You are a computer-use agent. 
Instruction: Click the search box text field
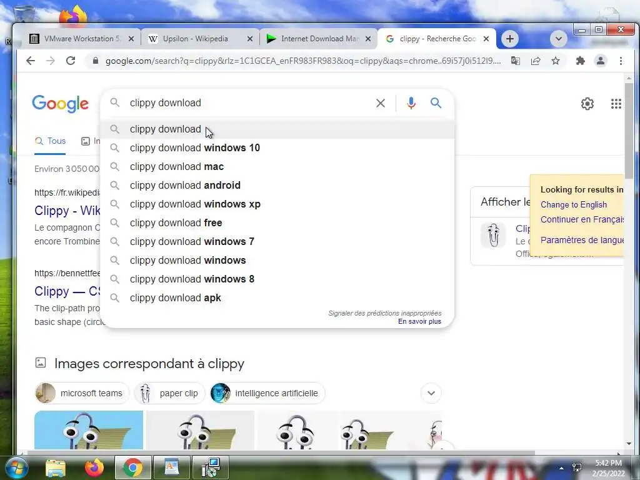coord(249,103)
